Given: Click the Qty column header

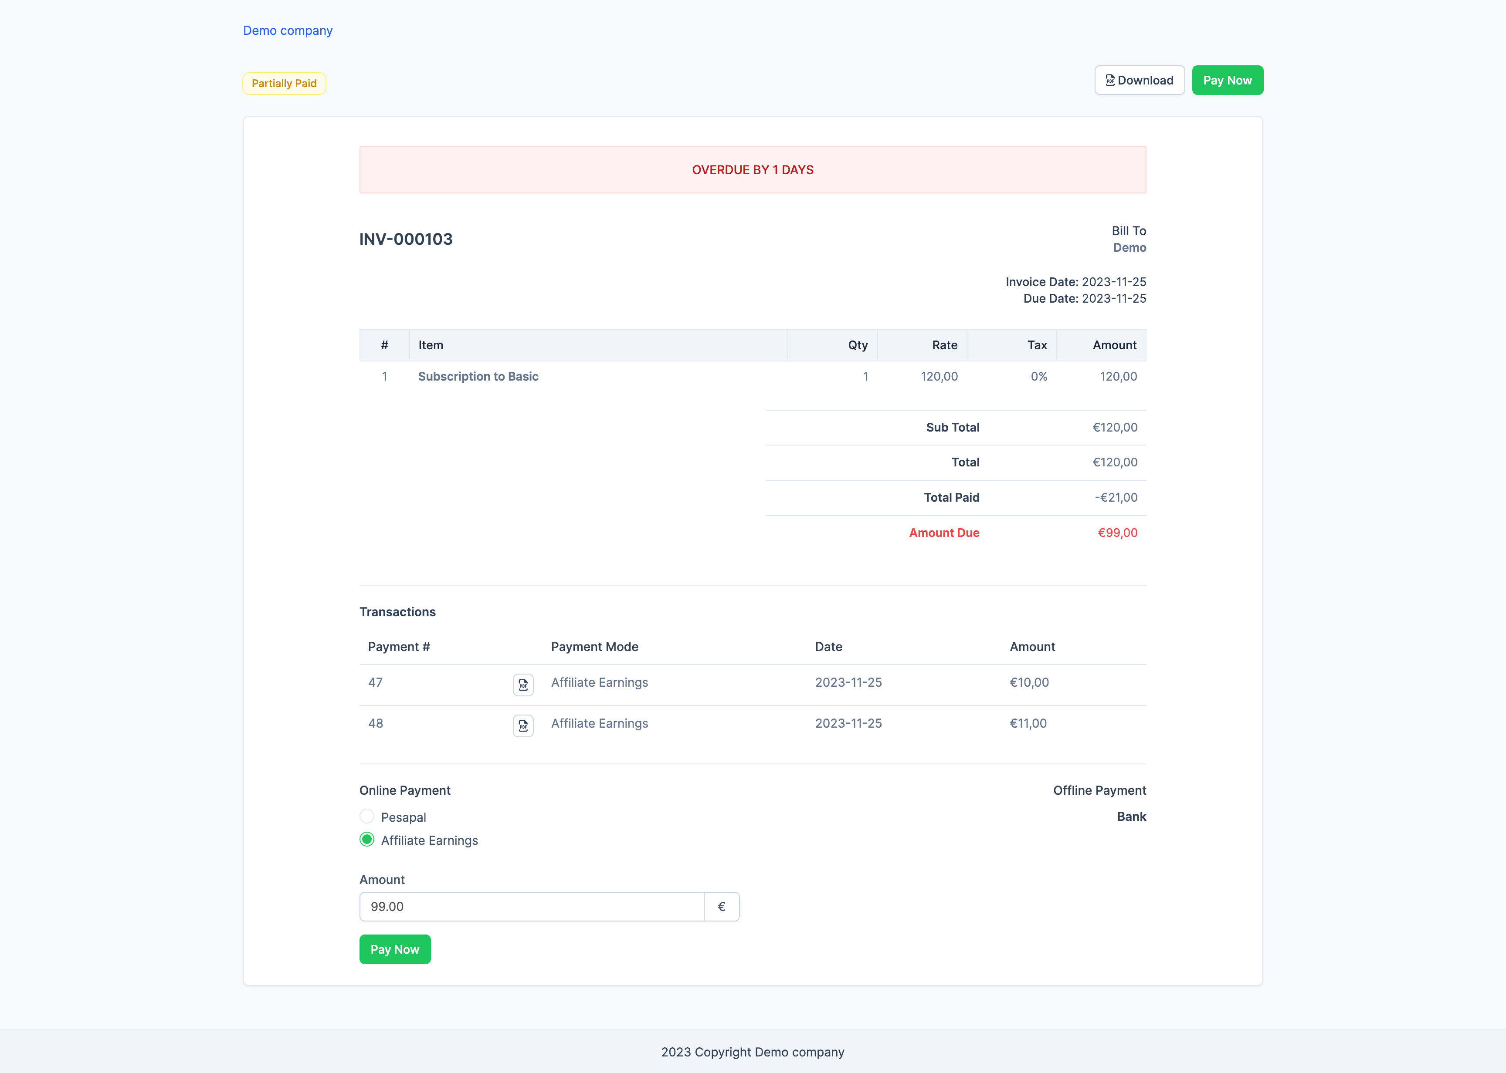Looking at the screenshot, I should 858,345.
